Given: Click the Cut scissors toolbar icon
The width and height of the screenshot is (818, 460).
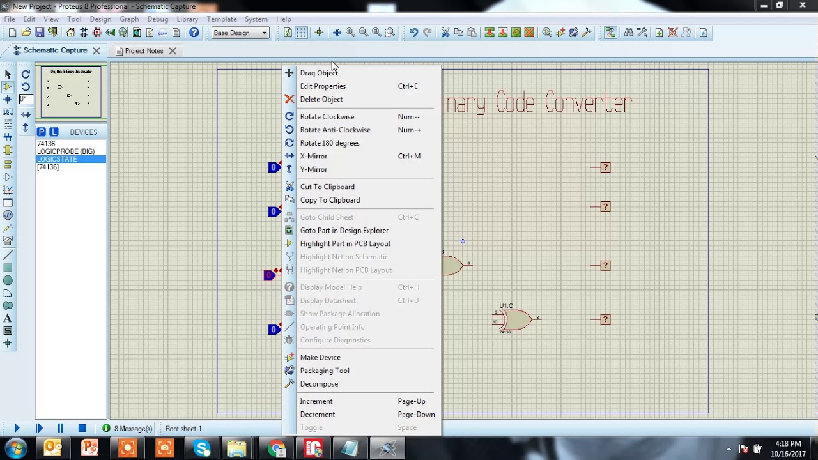Looking at the screenshot, I should click(x=445, y=33).
